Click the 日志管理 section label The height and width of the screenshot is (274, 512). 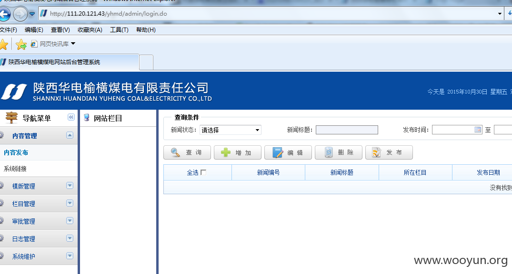(x=23, y=239)
